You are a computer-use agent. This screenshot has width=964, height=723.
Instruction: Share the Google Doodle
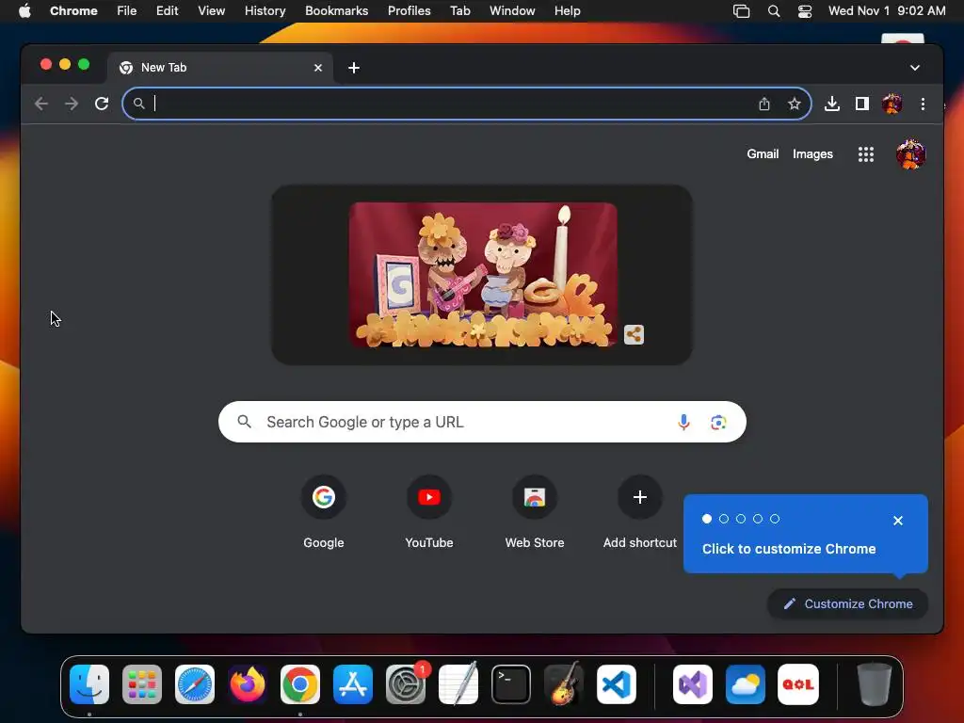[634, 334]
